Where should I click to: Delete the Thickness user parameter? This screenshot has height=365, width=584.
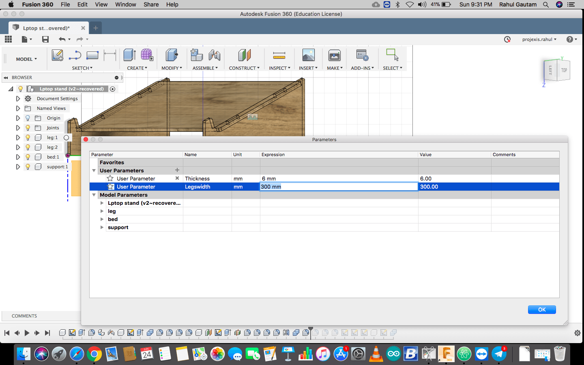click(x=177, y=178)
